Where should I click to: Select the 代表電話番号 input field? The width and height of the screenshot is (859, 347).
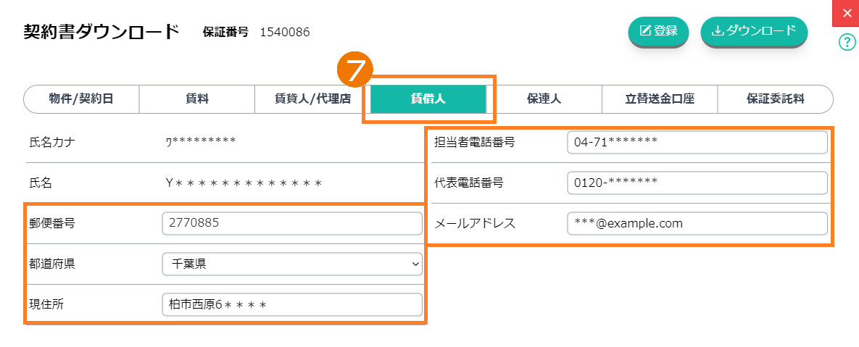[697, 183]
